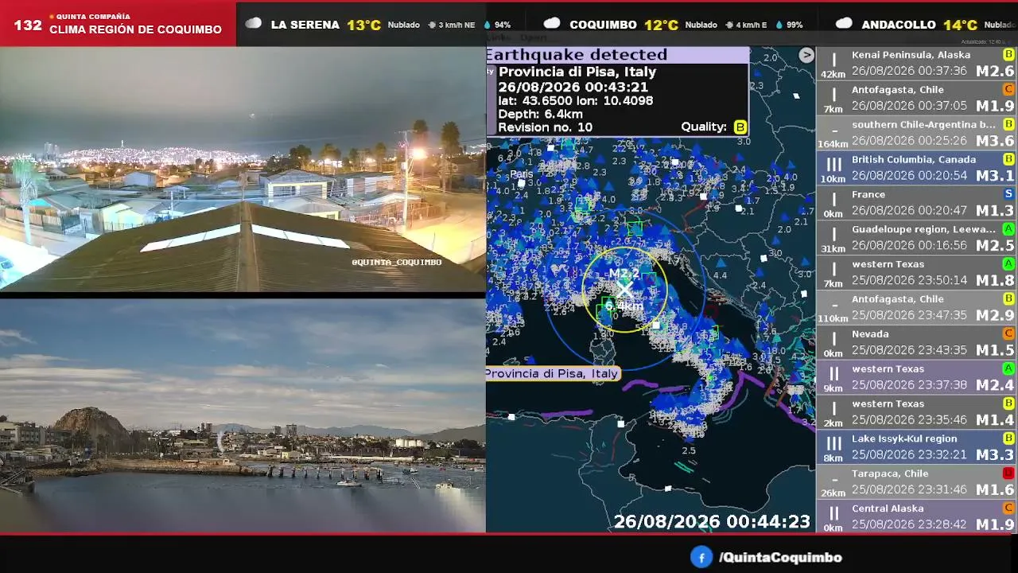Select Antofagasta, Chile at 00:37:05
Viewport: 1018px width, 573px height.
916,99
